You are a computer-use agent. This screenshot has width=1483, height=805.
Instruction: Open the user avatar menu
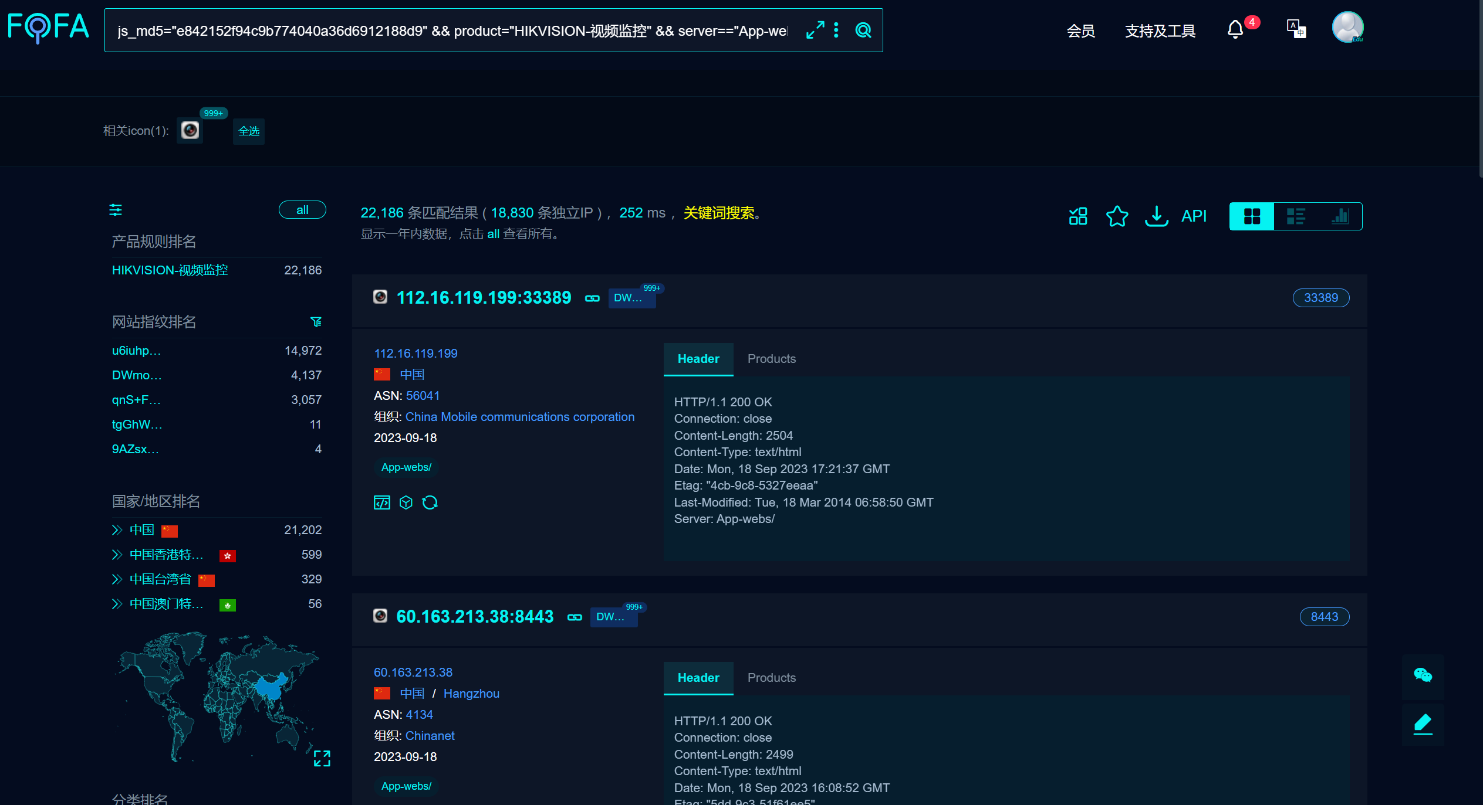click(1347, 28)
